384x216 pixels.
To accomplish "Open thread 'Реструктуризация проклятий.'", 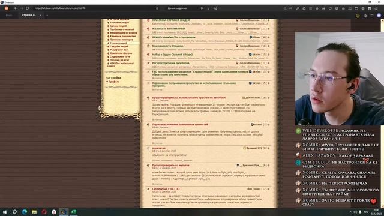I will click(x=171, y=63).
